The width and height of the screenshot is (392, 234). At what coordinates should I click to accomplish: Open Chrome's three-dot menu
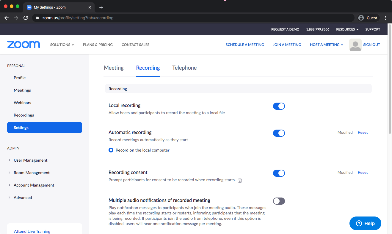tap(386, 18)
